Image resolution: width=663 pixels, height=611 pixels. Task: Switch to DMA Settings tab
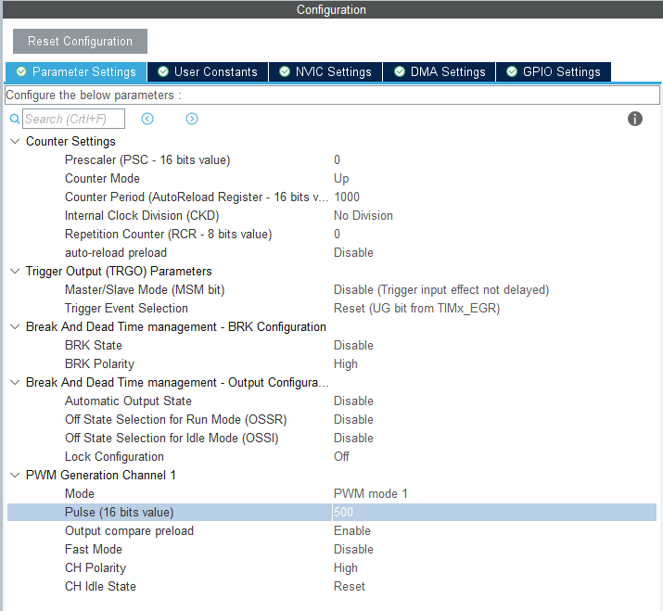[x=440, y=72]
